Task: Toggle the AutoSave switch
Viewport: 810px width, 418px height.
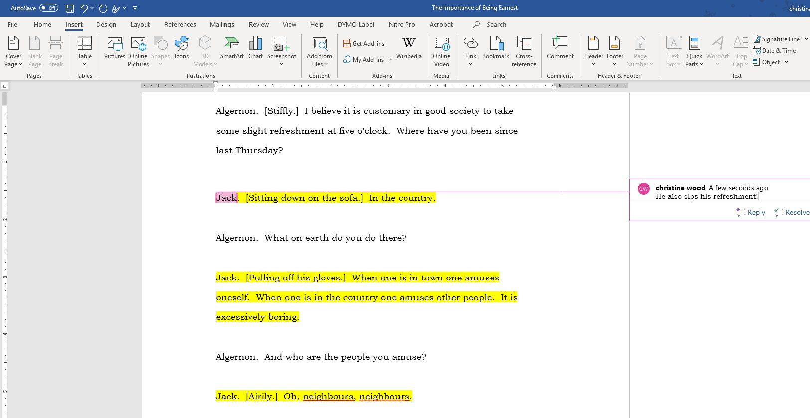Action: point(49,8)
